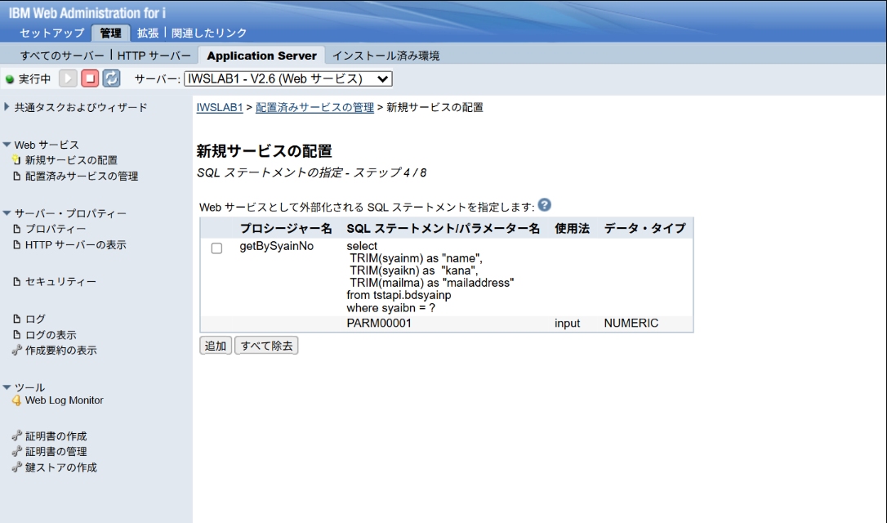Screen dimensions: 887x523
Task: Click the セキュリティー page icon
Action: click(x=17, y=281)
